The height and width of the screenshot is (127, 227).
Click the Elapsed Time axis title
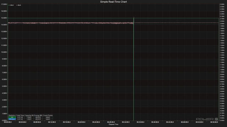(113, 125)
